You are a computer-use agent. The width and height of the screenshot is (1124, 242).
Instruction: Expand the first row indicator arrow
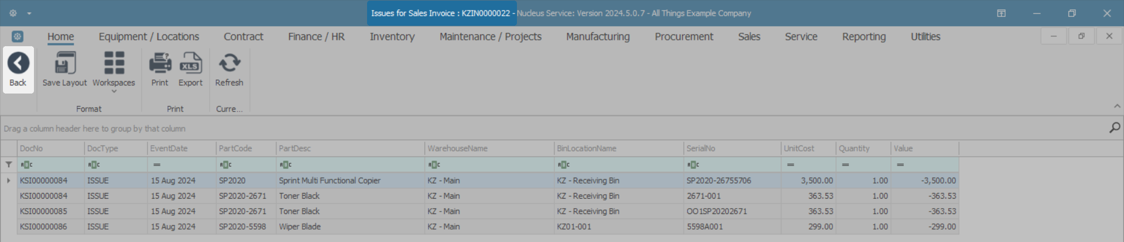tap(9, 181)
